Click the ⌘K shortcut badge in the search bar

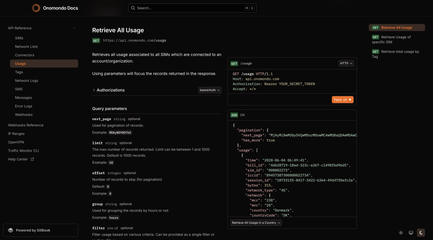(249, 8)
